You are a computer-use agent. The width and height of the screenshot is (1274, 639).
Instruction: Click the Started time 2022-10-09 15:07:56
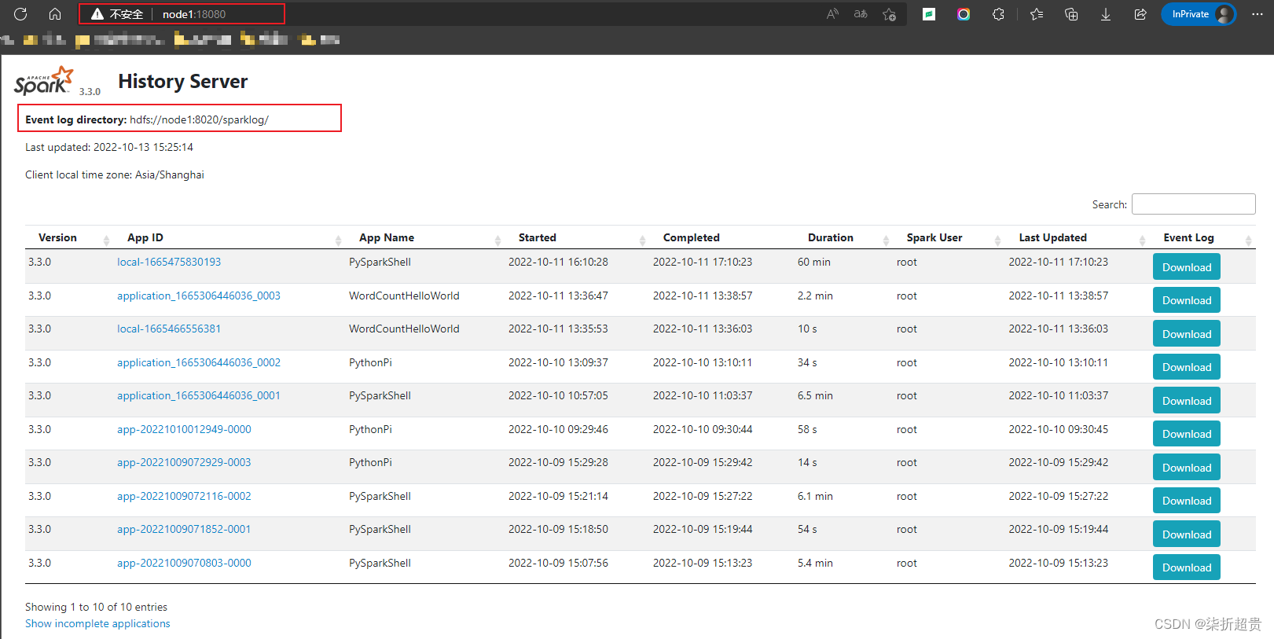(x=558, y=563)
